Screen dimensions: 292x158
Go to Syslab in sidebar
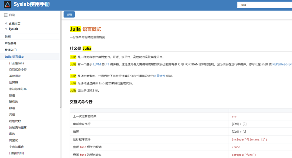point(14,29)
